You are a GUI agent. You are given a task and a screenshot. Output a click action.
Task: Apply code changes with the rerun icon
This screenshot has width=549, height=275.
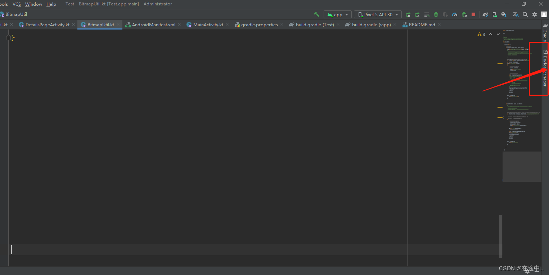point(417,14)
